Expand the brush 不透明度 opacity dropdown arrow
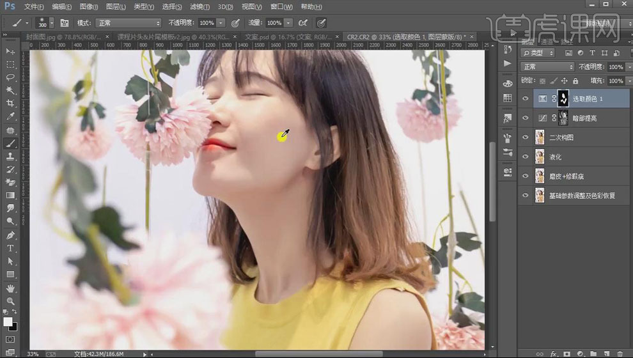 221,22
